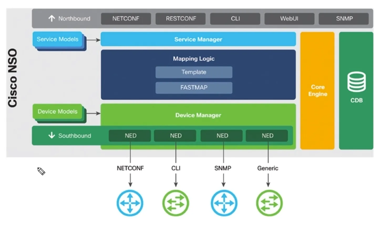Select the northbound SNMP box
The width and height of the screenshot is (381, 228).
pos(344,19)
